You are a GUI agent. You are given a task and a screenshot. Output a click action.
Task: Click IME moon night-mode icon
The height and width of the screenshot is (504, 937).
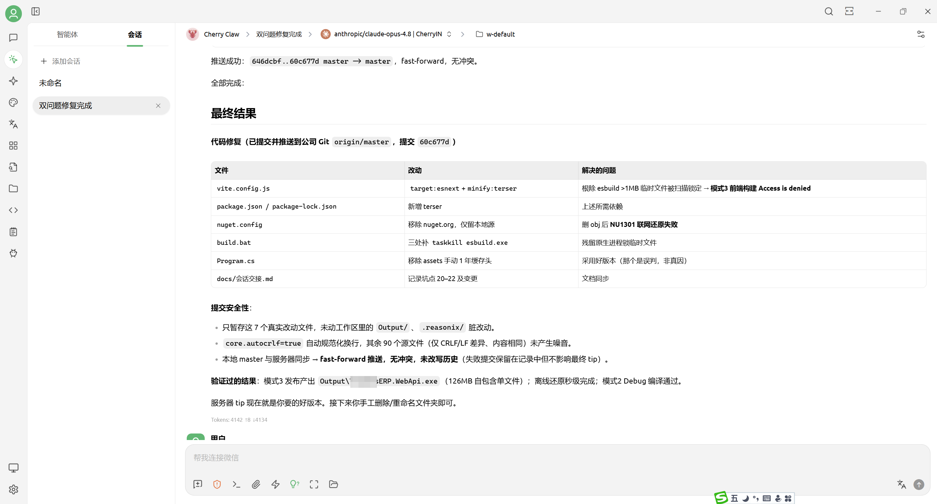pos(745,498)
